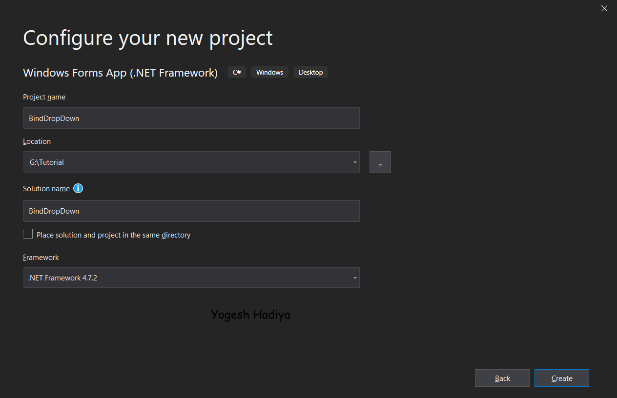Close the Configure your new project dialog
Viewport: 617px width, 398px height.
pyautogui.click(x=604, y=8)
